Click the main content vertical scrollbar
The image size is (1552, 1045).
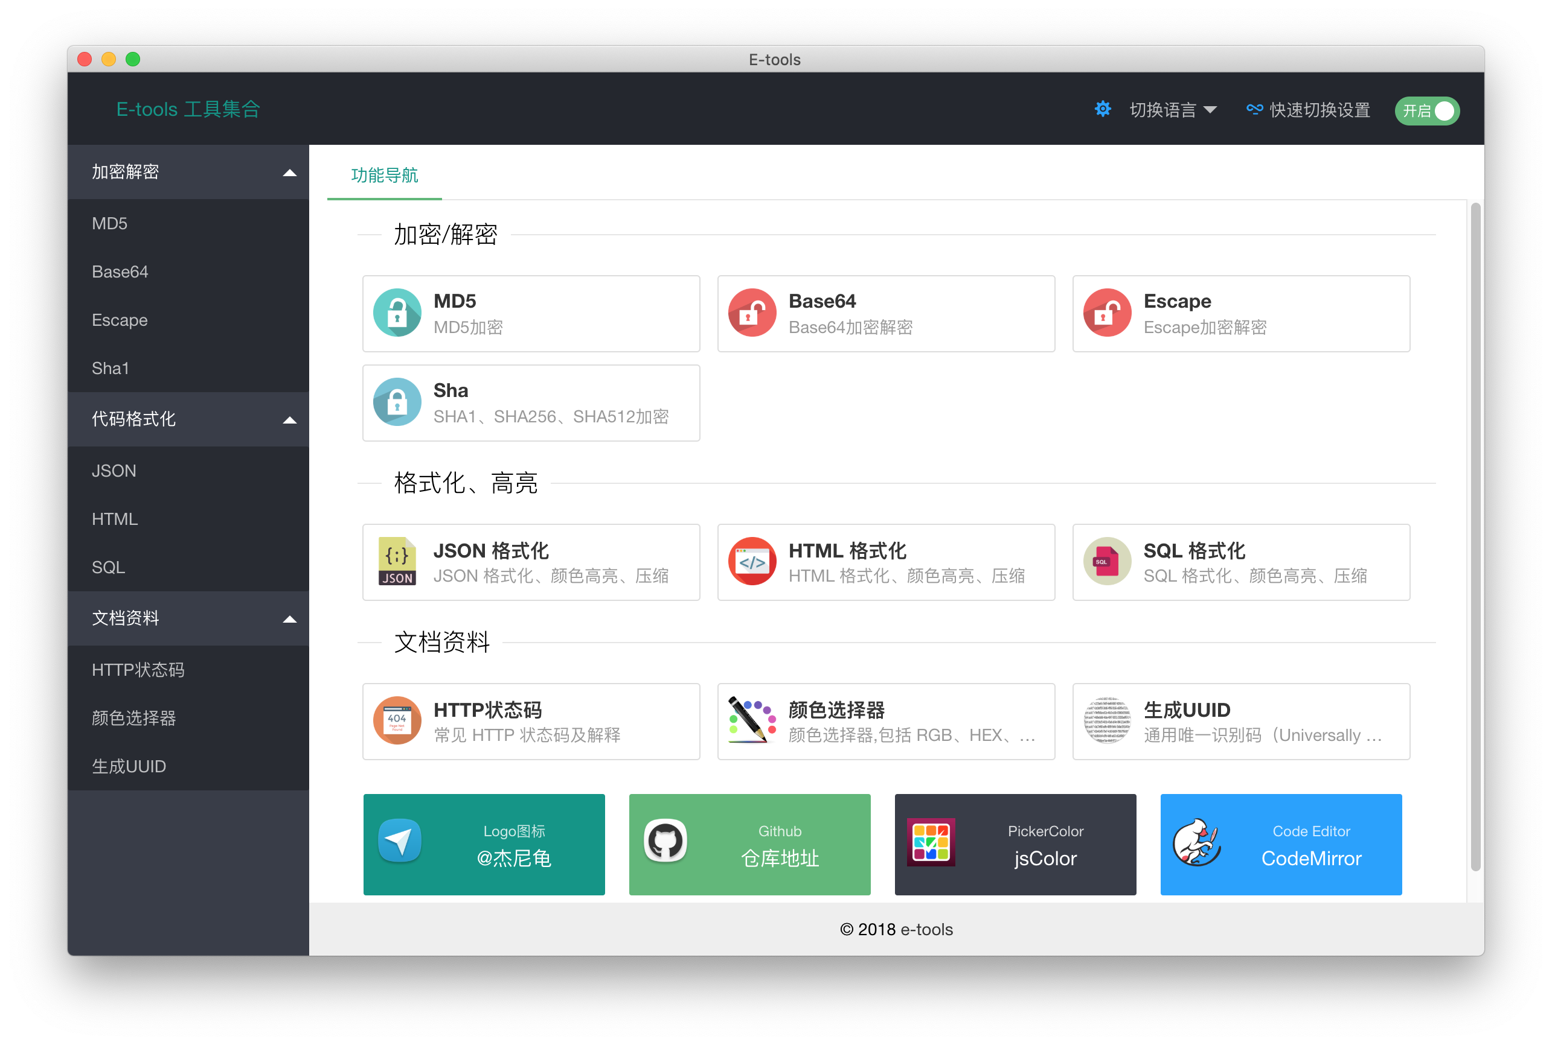(1475, 536)
